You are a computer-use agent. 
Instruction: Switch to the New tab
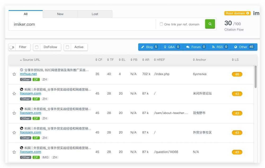(60, 14)
